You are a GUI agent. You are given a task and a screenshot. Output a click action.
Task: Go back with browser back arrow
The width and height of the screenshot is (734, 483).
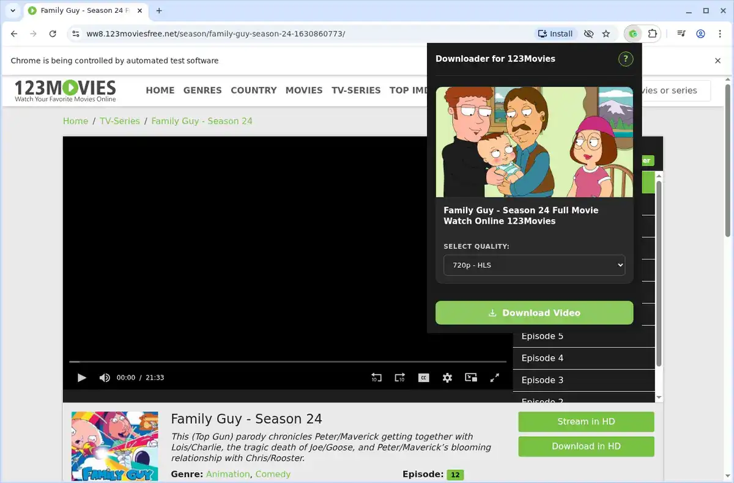[15, 34]
